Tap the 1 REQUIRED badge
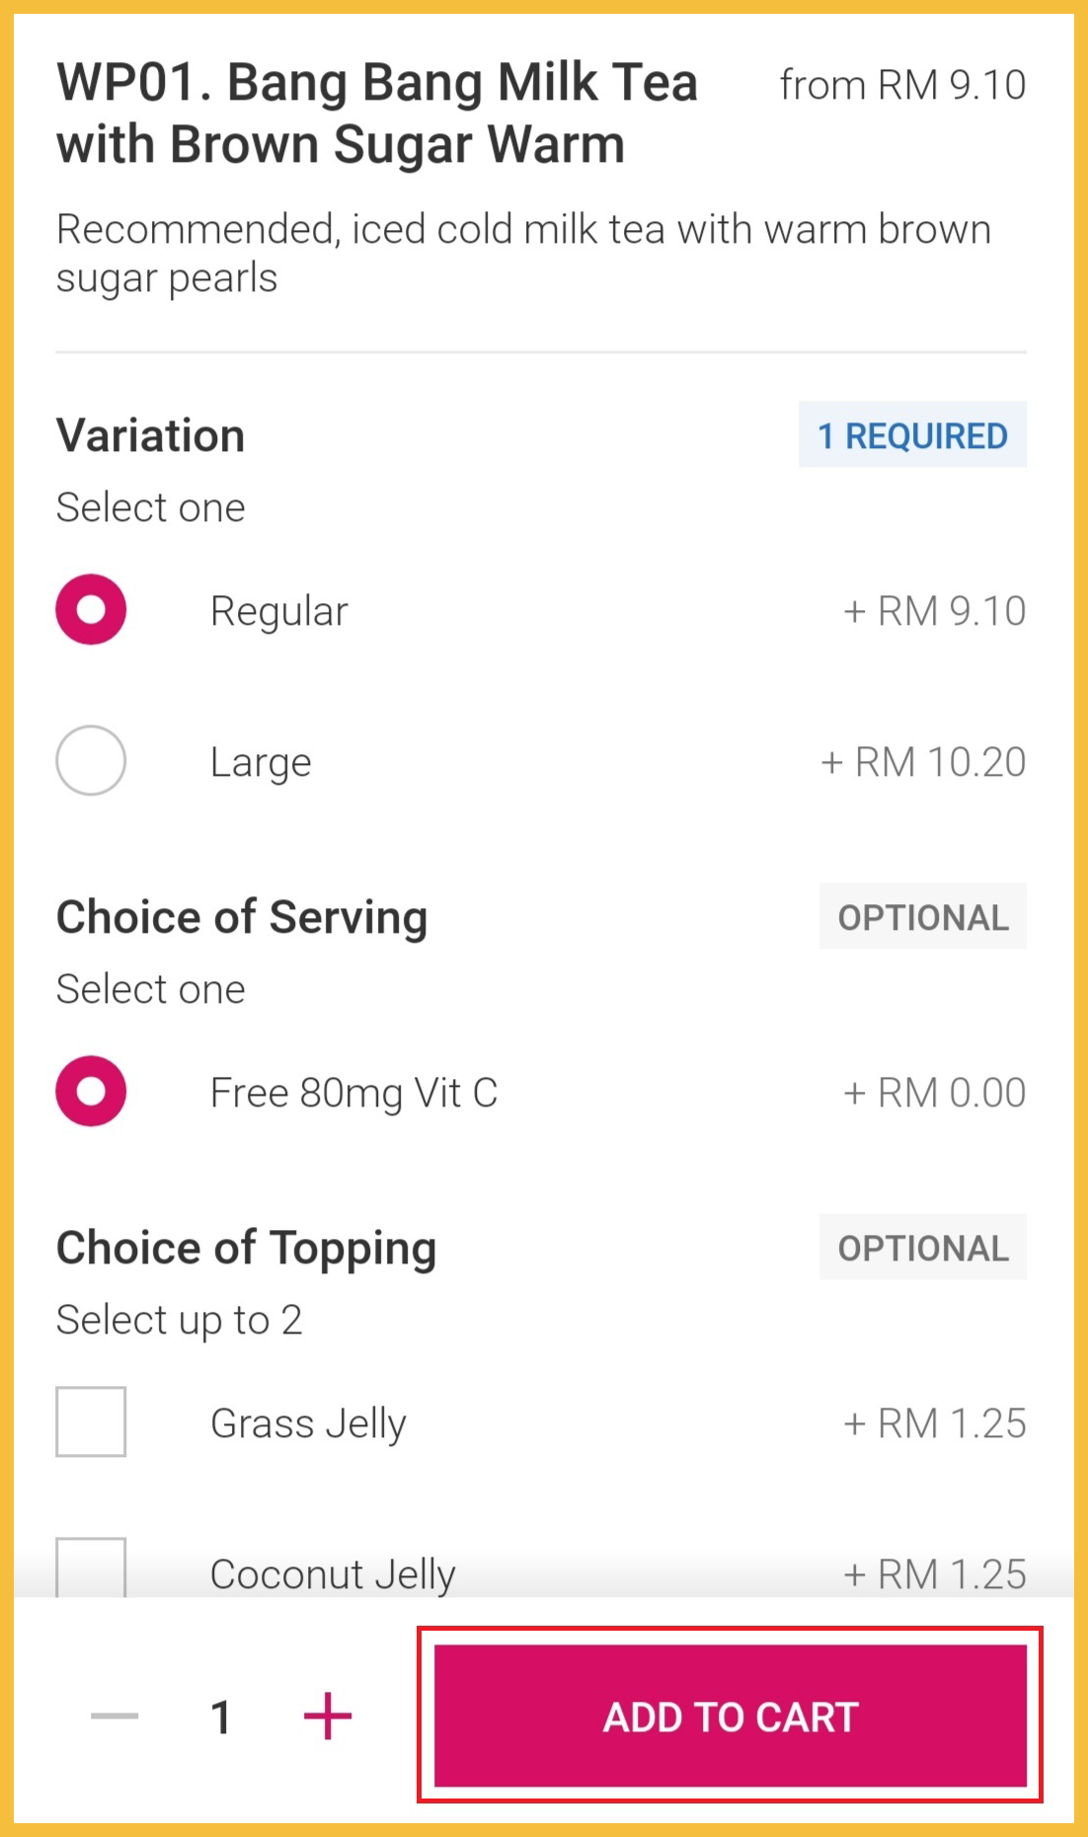Viewport: 1088px width, 1837px height. click(912, 435)
